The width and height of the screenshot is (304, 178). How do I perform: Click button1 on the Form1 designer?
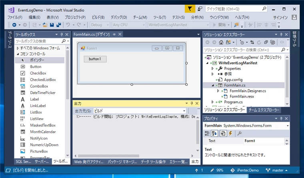pyautogui.click(x=95, y=59)
